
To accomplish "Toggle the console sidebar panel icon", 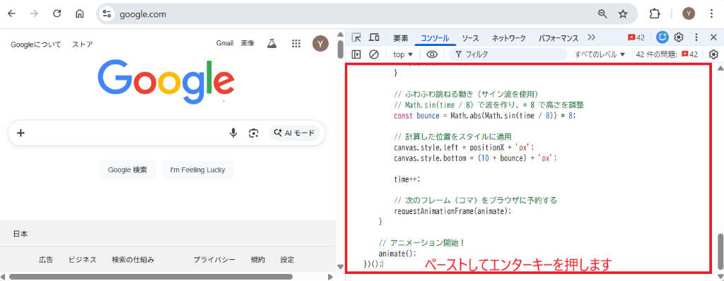I will (x=356, y=54).
